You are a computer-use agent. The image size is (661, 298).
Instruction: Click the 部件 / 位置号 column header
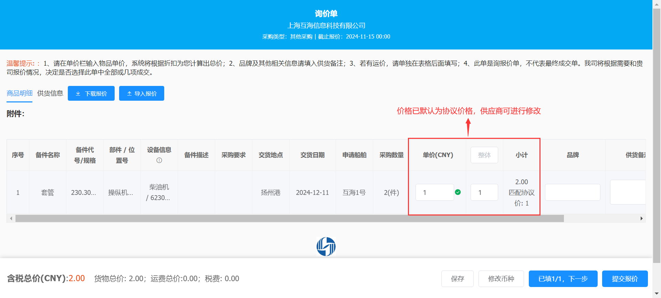[122, 155]
